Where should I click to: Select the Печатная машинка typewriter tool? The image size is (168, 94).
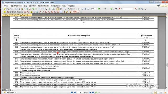pos(15,12)
